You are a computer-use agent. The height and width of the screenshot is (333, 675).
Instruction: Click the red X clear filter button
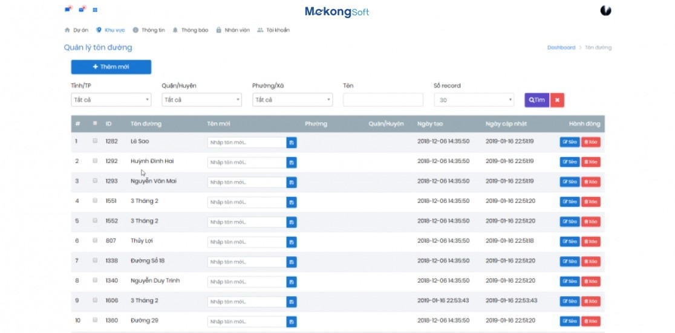tap(557, 100)
